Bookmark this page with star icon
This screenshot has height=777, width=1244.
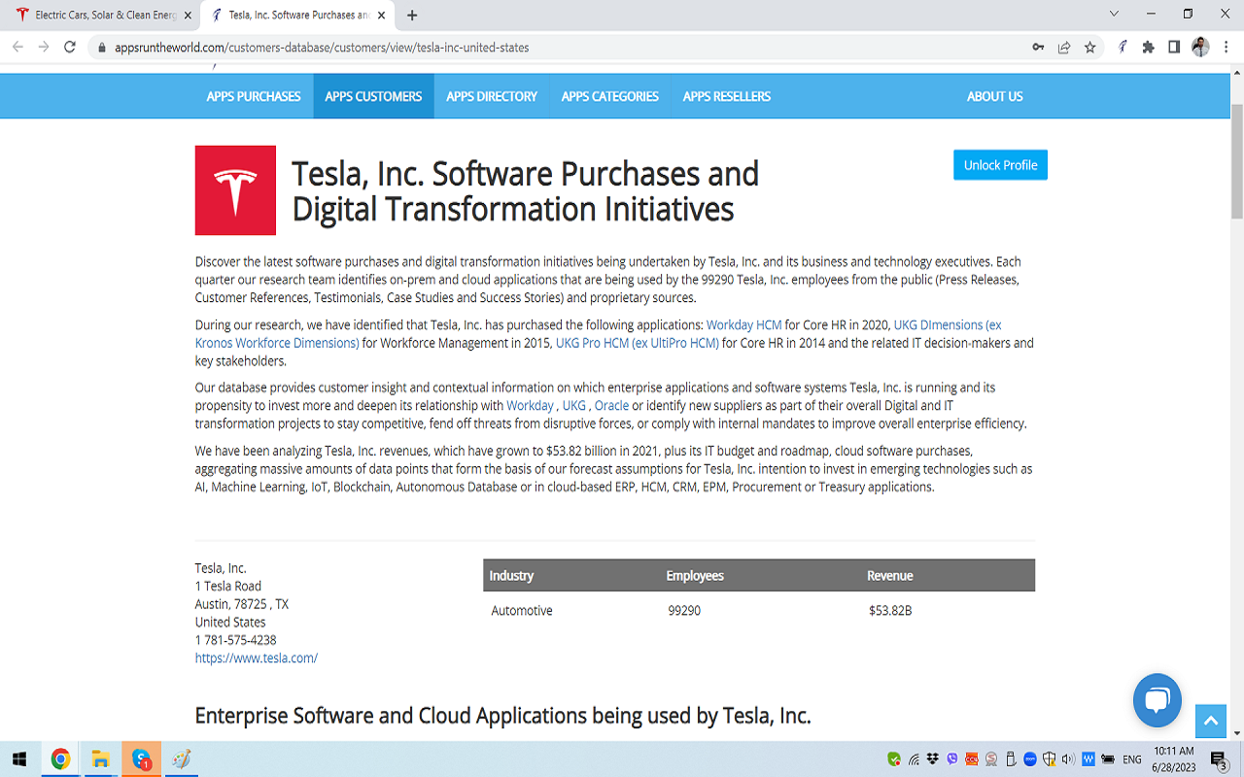click(x=1090, y=47)
